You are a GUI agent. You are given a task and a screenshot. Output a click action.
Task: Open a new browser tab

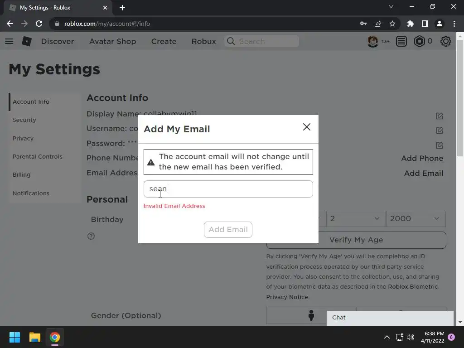(122, 8)
